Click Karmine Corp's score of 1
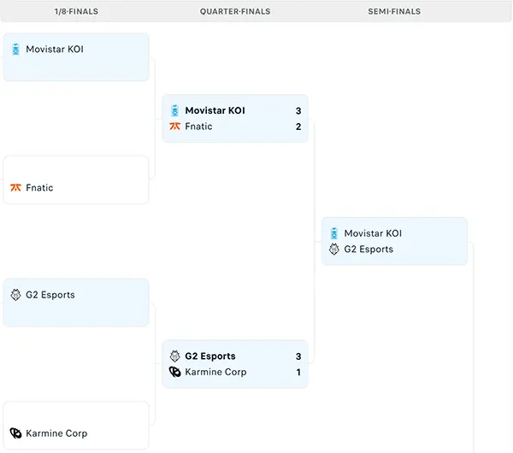Image resolution: width=513 pixels, height=453 pixels. pos(298,372)
